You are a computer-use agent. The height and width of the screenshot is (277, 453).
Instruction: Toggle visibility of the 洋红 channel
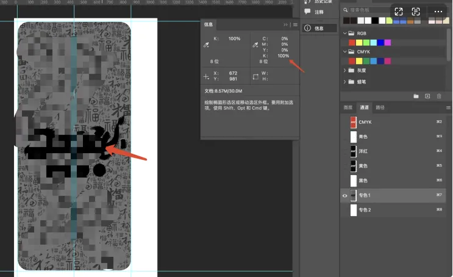coord(344,151)
